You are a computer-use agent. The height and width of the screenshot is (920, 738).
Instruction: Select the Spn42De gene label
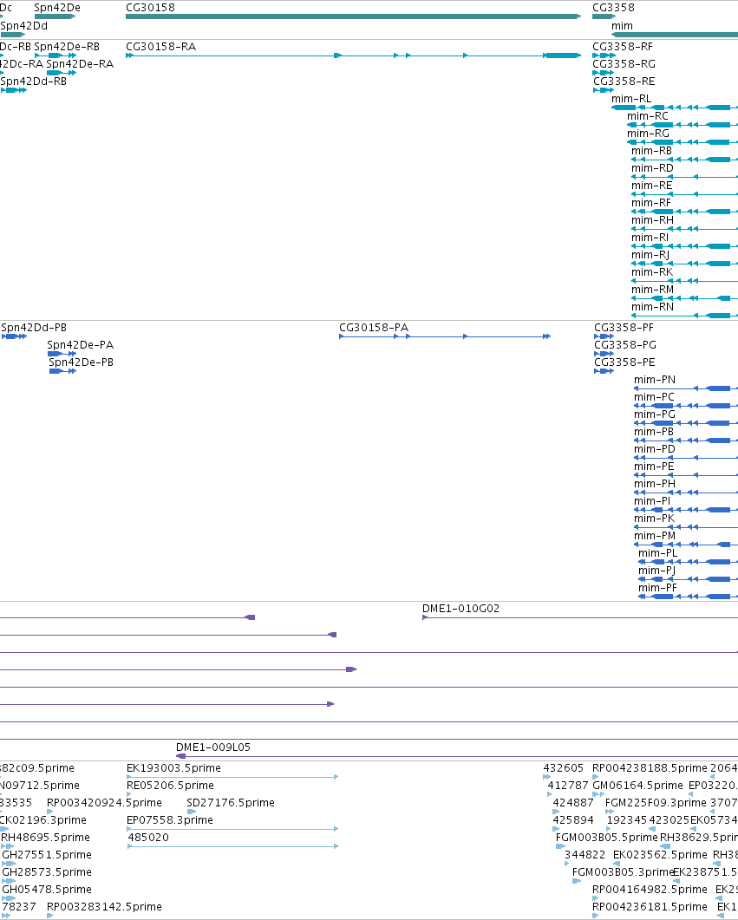click(57, 8)
